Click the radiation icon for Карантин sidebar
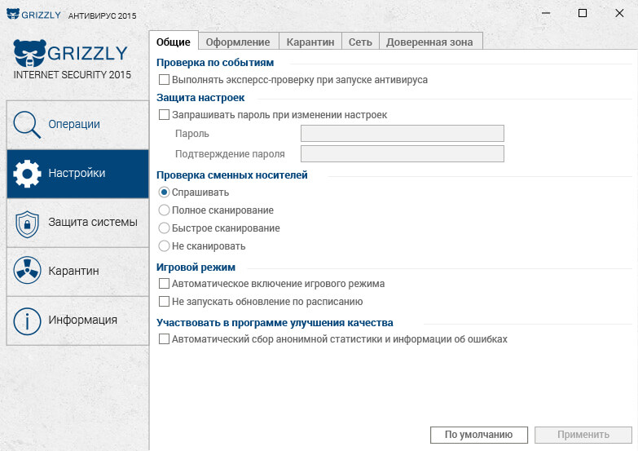This screenshot has width=638, height=451. tap(27, 271)
